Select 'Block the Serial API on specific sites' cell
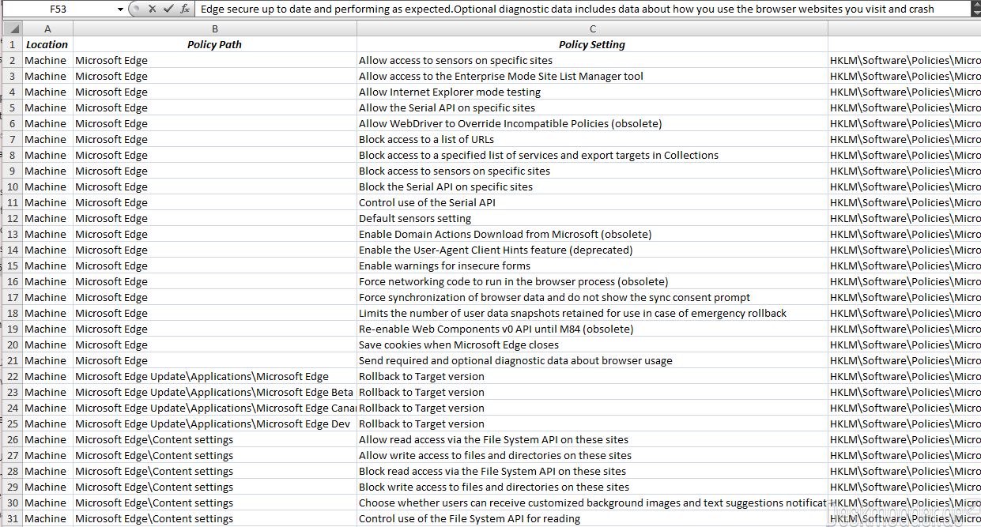Viewport: 981px width, 527px height. pos(592,186)
